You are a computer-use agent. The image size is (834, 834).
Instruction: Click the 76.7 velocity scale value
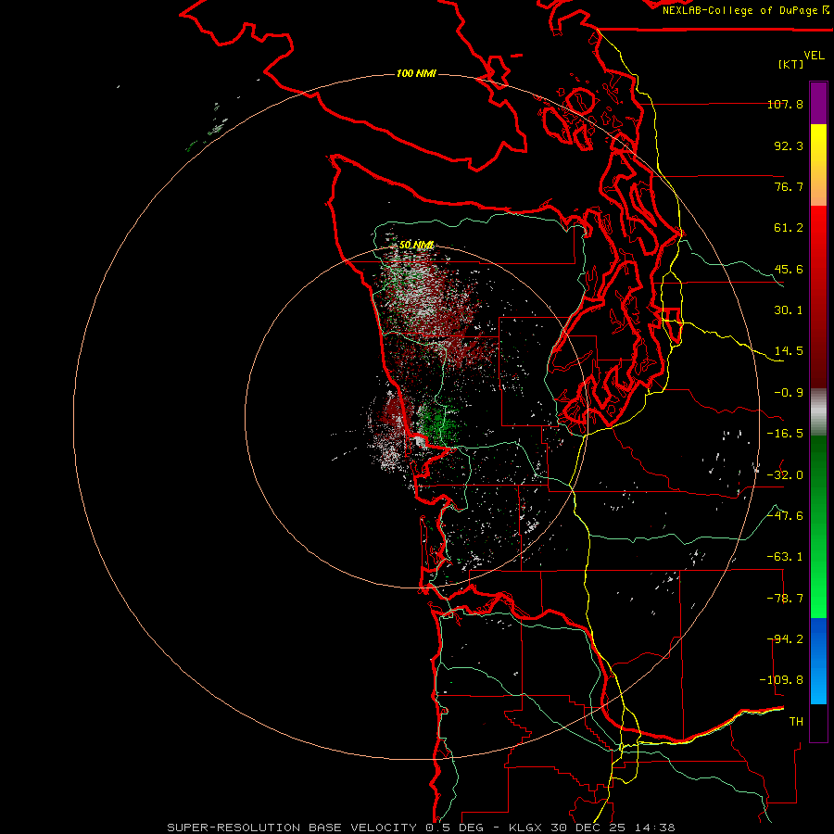pyautogui.click(x=789, y=186)
